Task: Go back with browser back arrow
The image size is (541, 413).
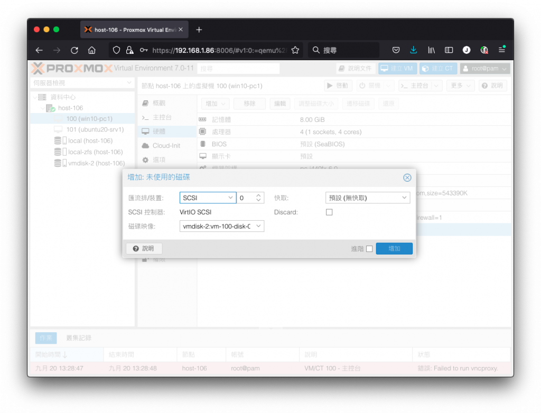Action: pos(39,50)
